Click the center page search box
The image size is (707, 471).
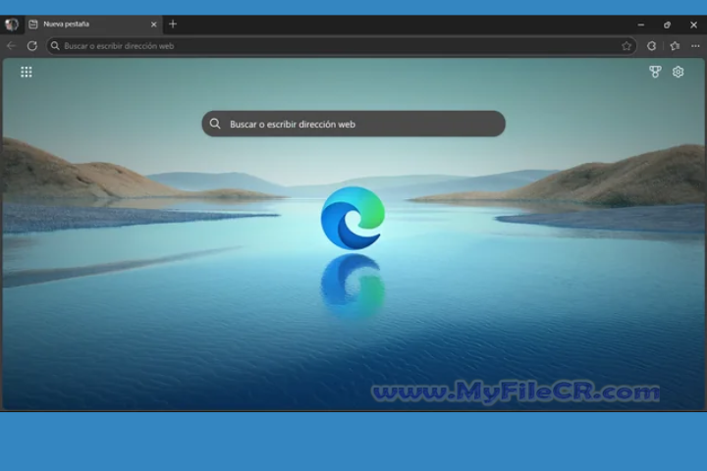point(353,124)
